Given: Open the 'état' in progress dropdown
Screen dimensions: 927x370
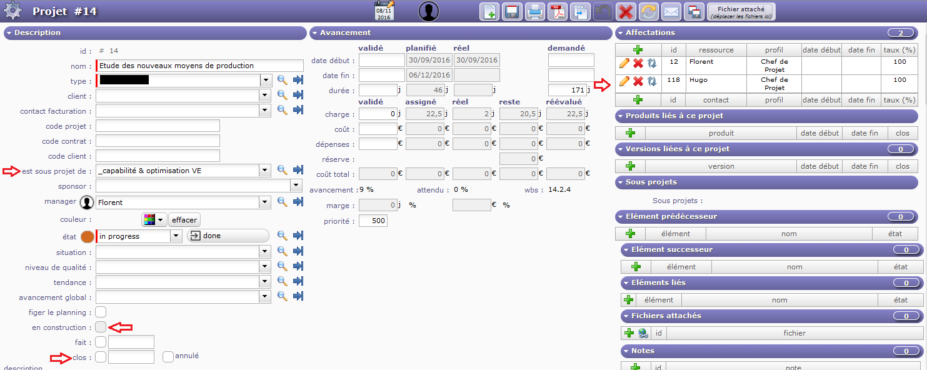Looking at the screenshot, I should tap(176, 236).
